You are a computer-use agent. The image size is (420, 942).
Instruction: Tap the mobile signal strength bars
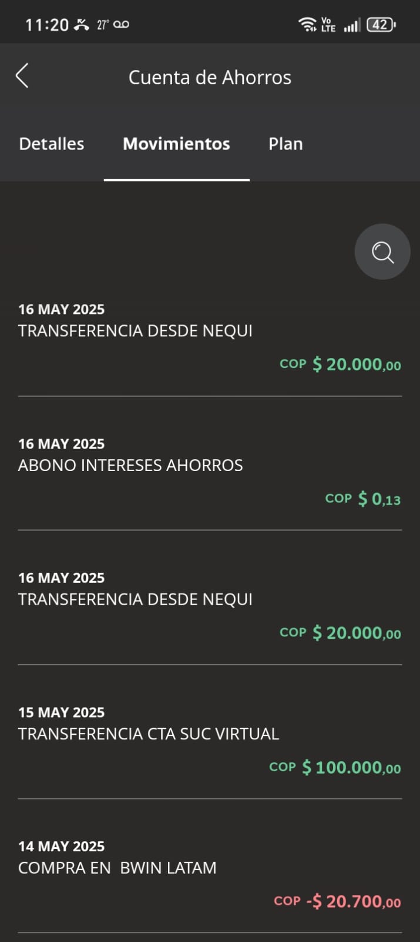[x=352, y=25]
